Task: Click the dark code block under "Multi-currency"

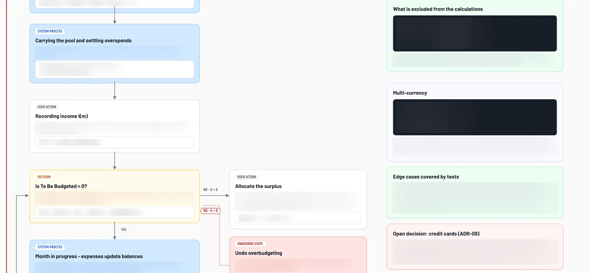Action: 475,117
